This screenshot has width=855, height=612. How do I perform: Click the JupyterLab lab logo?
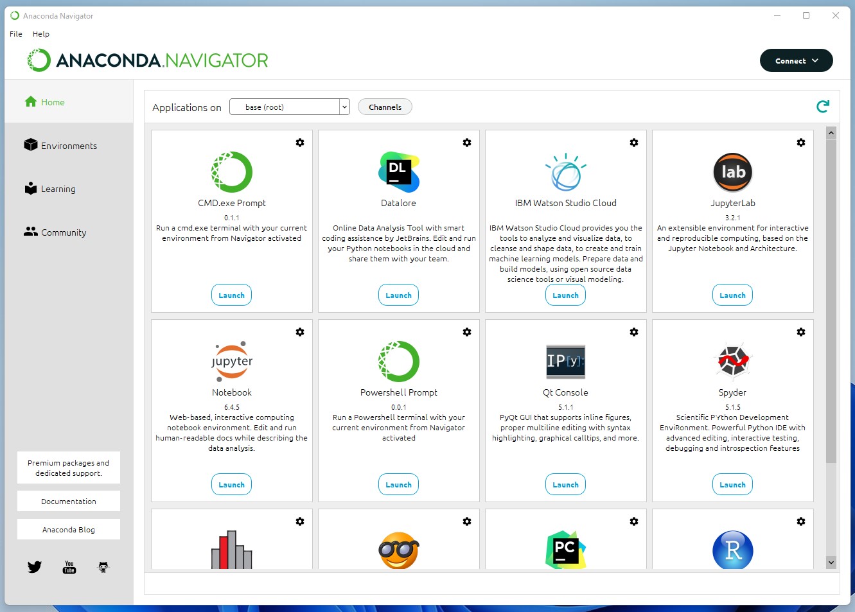pyautogui.click(x=733, y=172)
